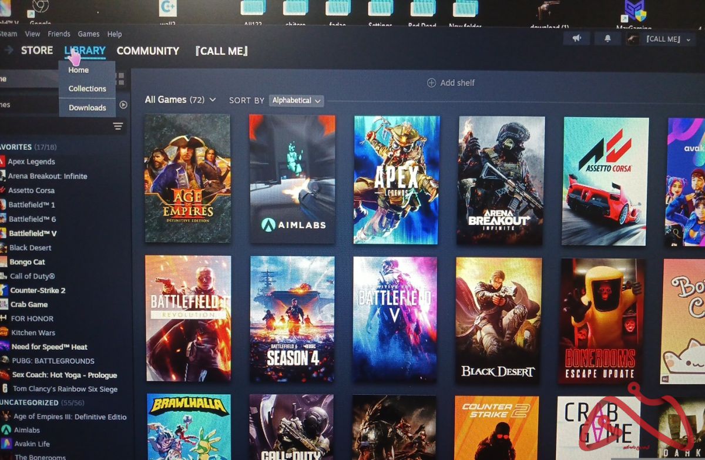The width and height of the screenshot is (705, 460).
Task: Click the Crab Game sidebar icon
Action: (4, 304)
